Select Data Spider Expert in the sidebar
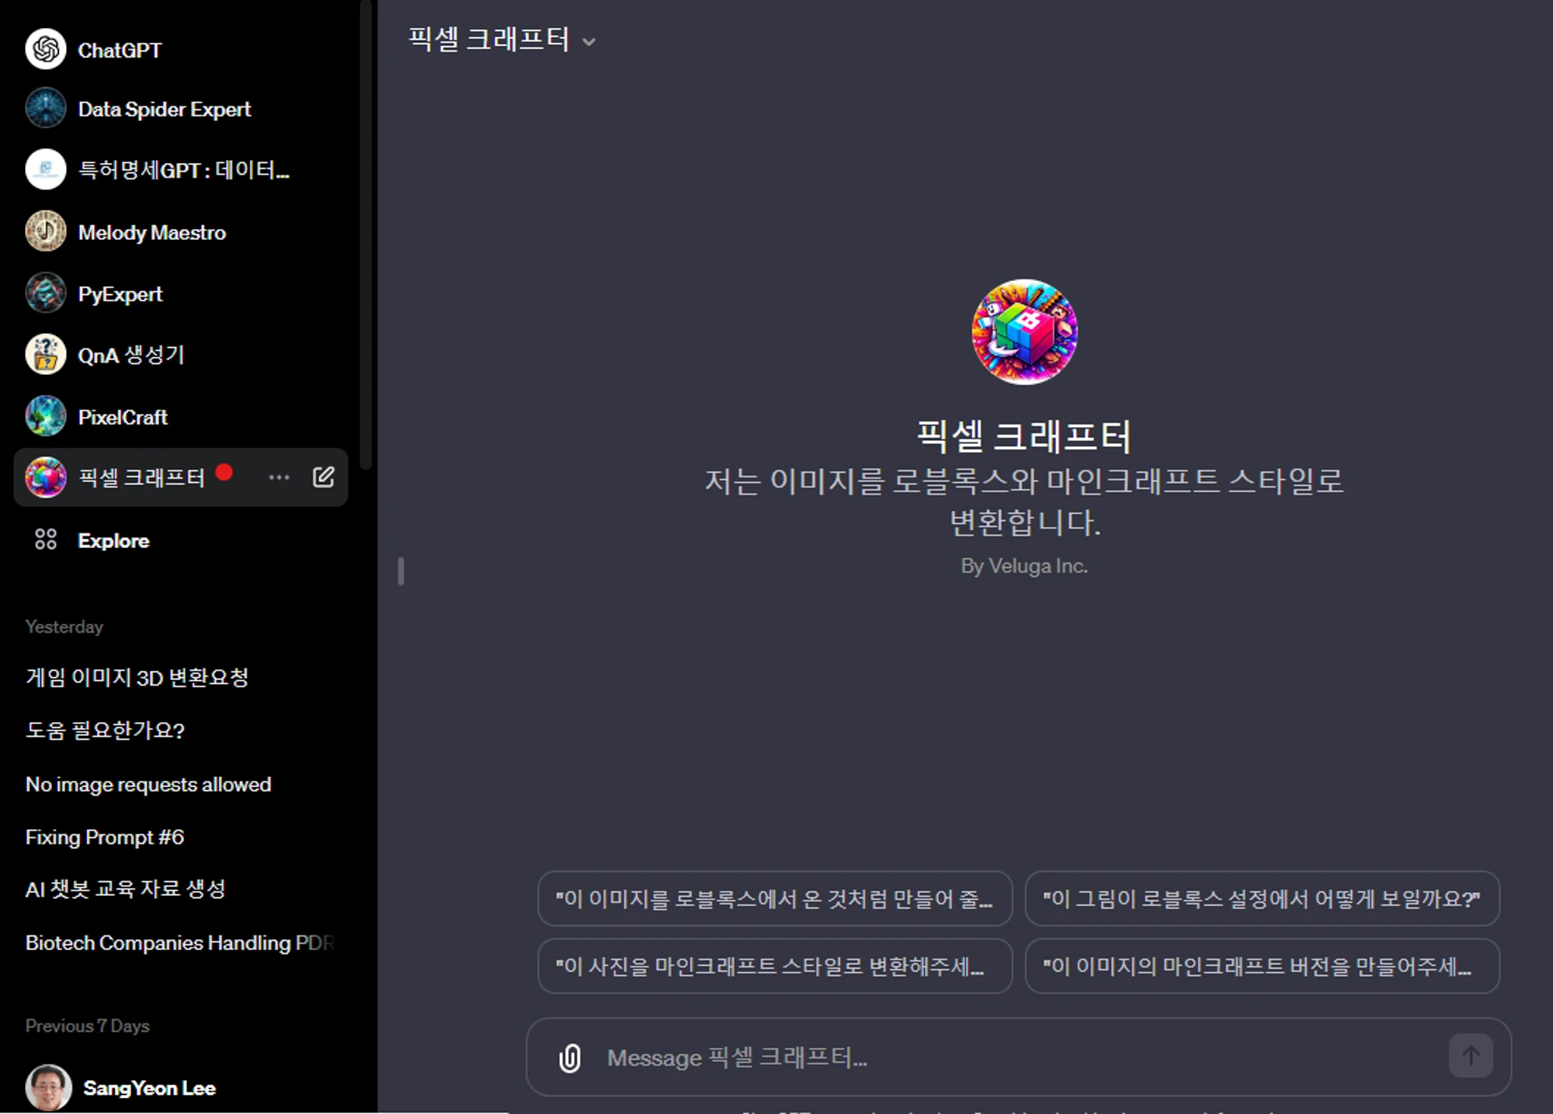Image resolution: width=1553 pixels, height=1114 pixels. [x=180, y=109]
